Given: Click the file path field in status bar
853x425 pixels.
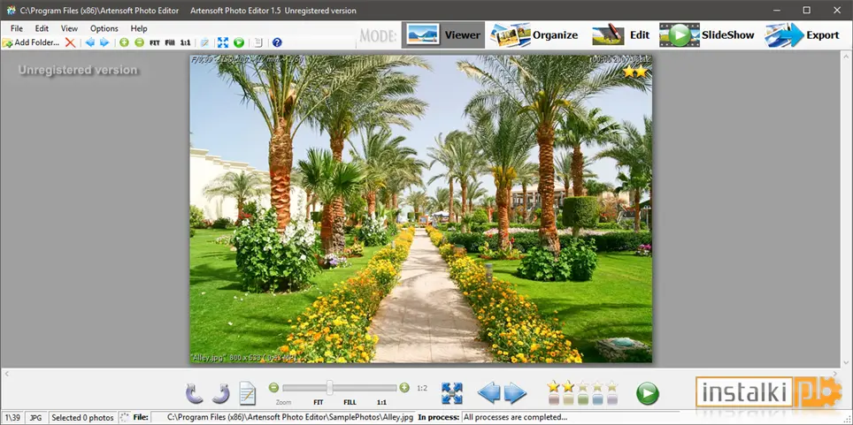Looking at the screenshot, I should [x=283, y=417].
